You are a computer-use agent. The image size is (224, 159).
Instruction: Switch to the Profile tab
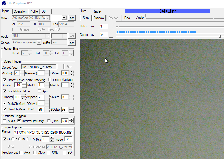click(34, 11)
